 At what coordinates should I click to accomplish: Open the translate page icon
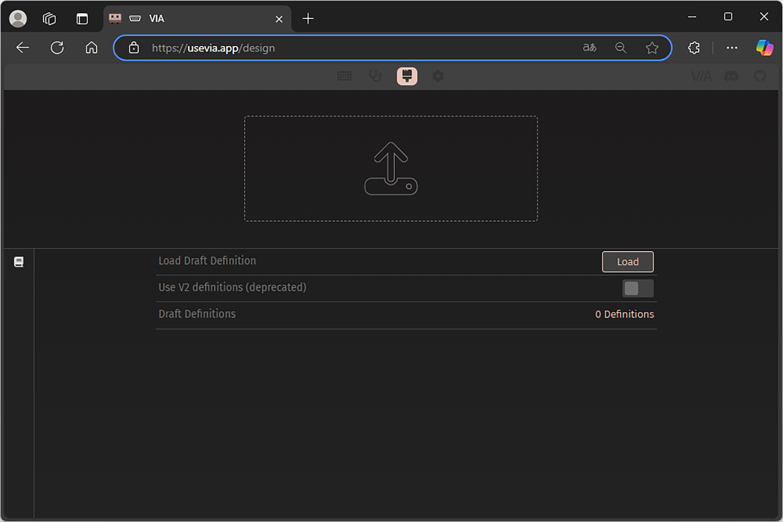pyautogui.click(x=589, y=48)
